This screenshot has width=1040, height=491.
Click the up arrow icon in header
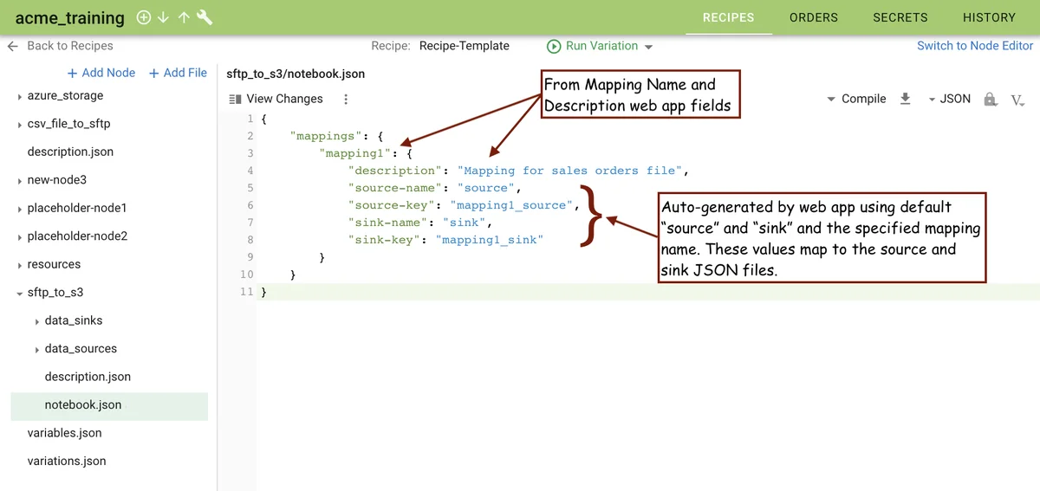pos(184,17)
